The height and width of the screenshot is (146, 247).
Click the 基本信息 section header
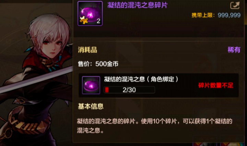tap(91, 106)
